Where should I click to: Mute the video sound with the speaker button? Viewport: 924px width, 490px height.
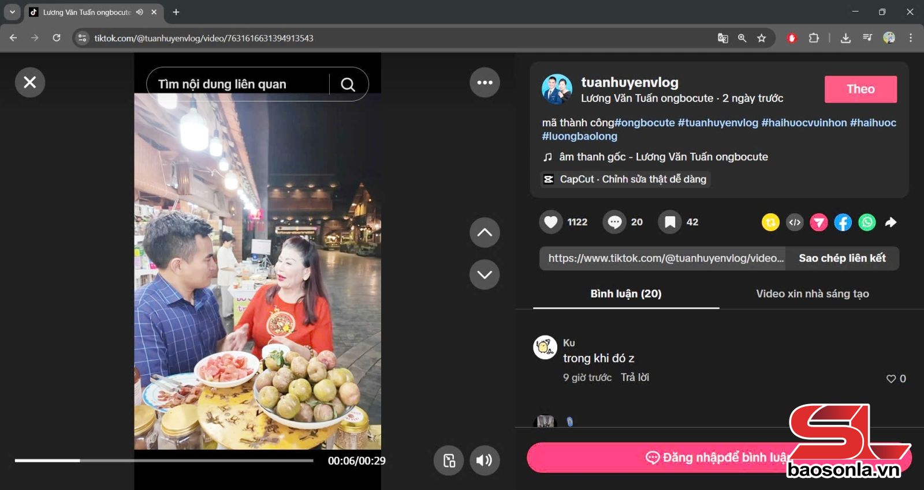pos(484,460)
